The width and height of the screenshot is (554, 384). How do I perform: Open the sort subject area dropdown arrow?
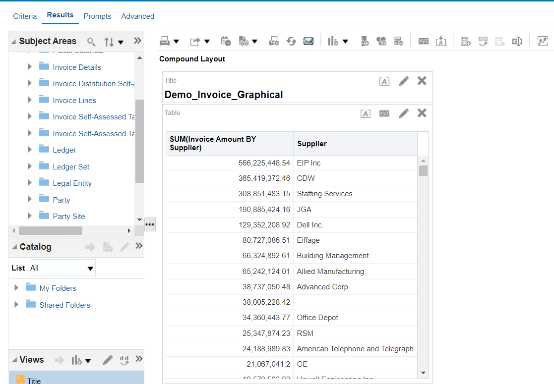[x=121, y=42]
